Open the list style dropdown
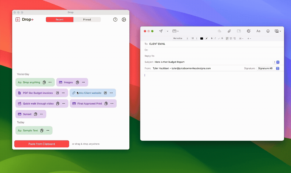This screenshot has height=173, width=291. click(x=241, y=38)
